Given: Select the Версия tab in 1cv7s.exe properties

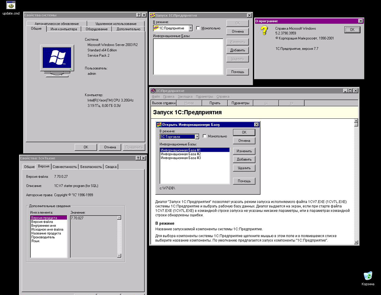Looking at the screenshot, I should pyautogui.click(x=44, y=166).
